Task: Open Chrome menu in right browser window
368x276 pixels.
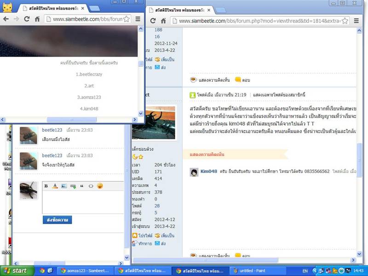Action: coord(356,21)
